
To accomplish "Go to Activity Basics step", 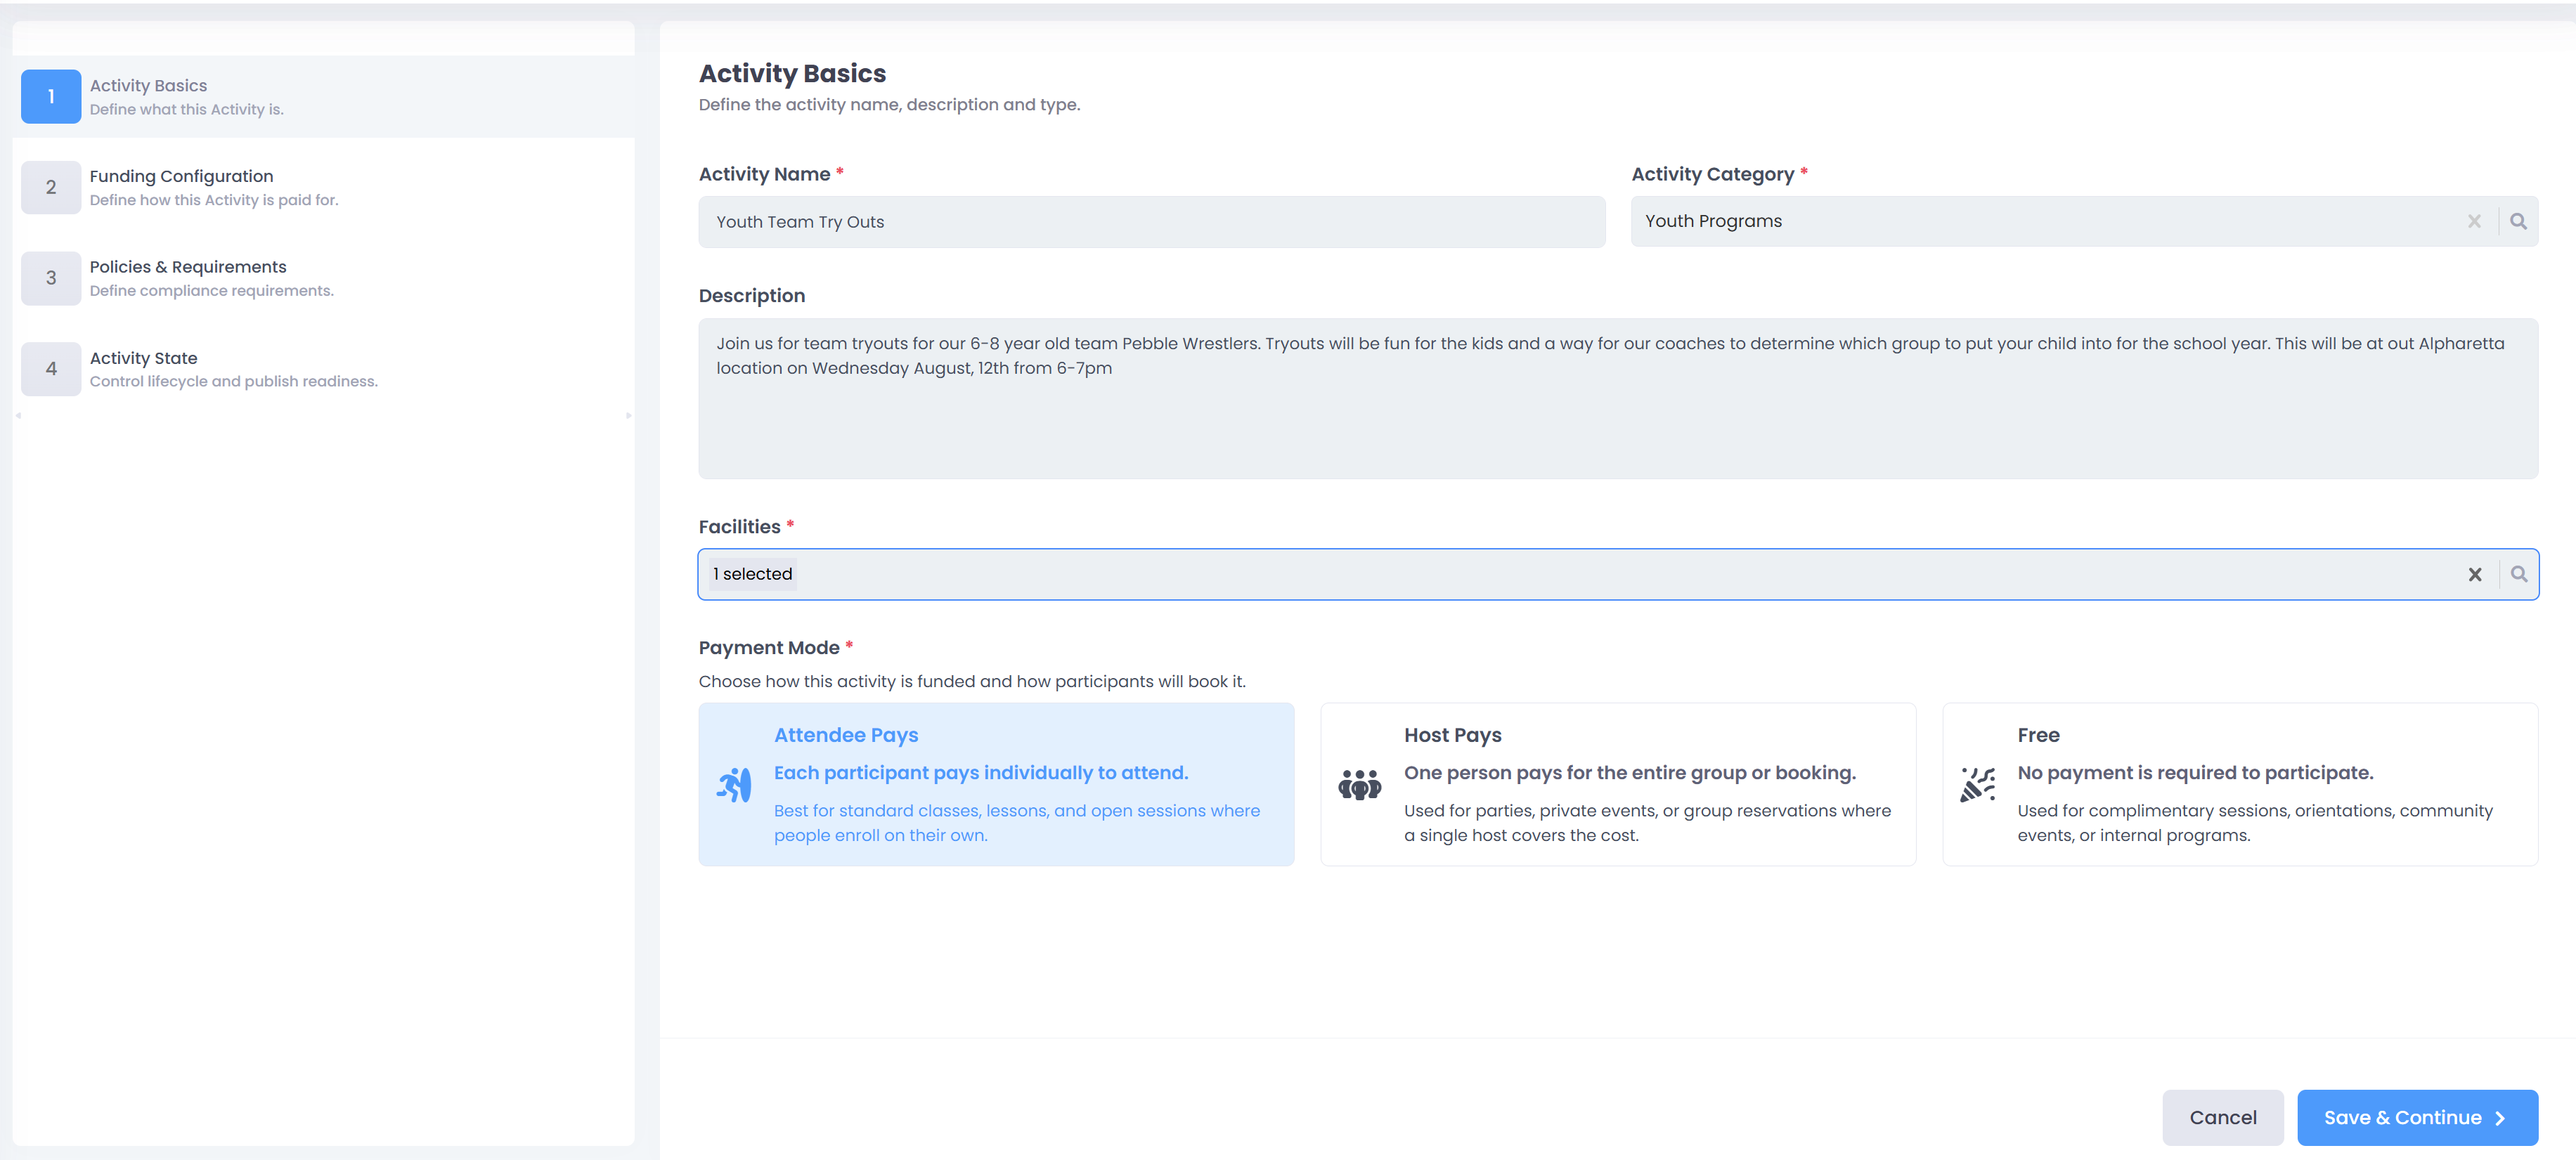I will click(x=324, y=97).
